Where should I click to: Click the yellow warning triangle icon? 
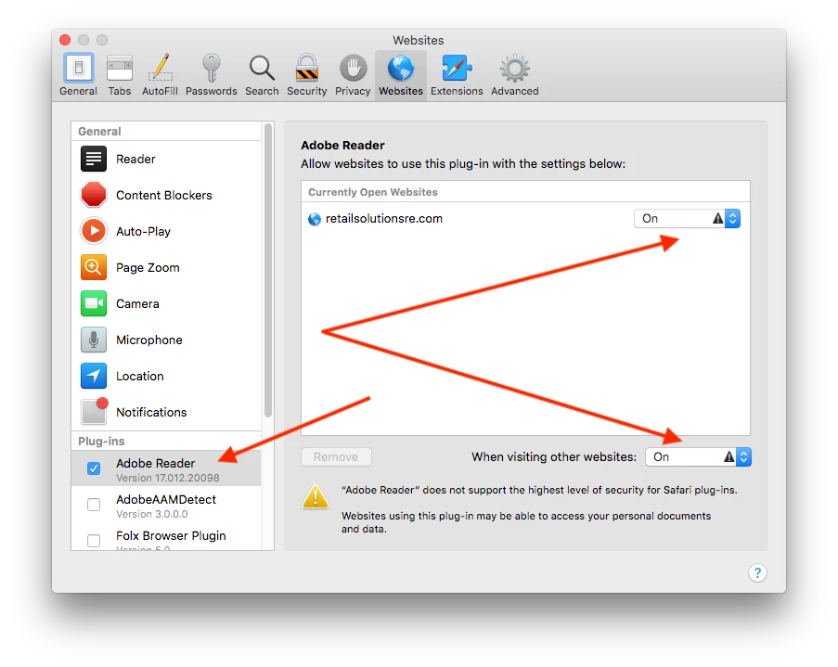point(316,496)
